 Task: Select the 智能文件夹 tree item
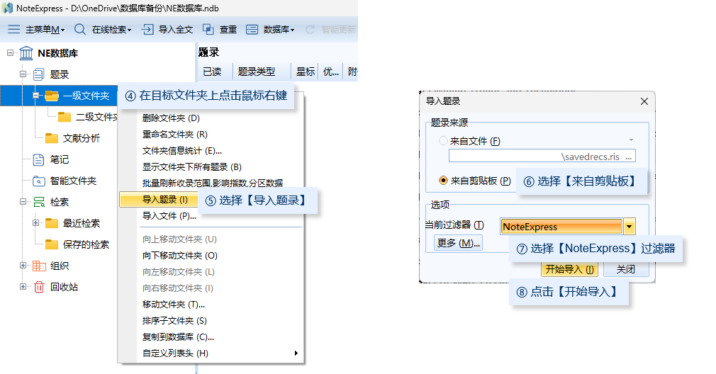73,181
